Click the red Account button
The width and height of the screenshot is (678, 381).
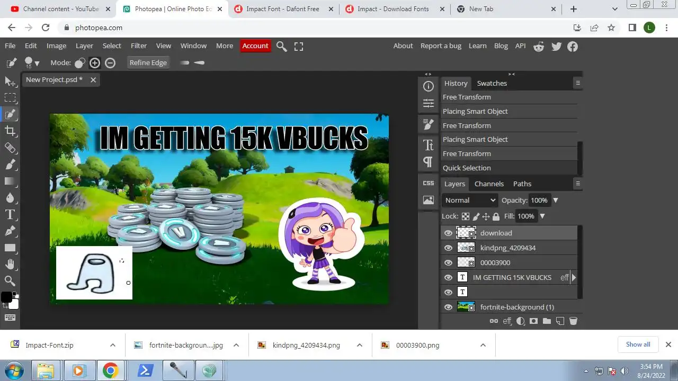tap(255, 46)
